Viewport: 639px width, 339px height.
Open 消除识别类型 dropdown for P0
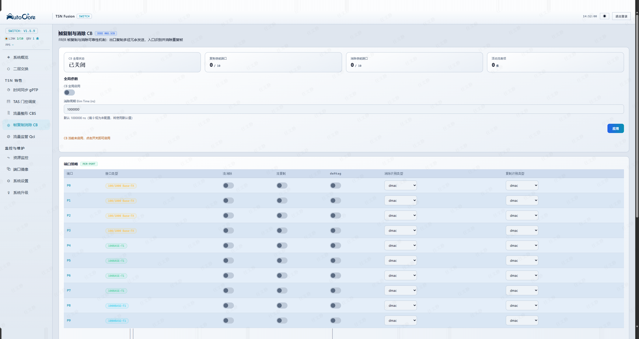[400, 185]
